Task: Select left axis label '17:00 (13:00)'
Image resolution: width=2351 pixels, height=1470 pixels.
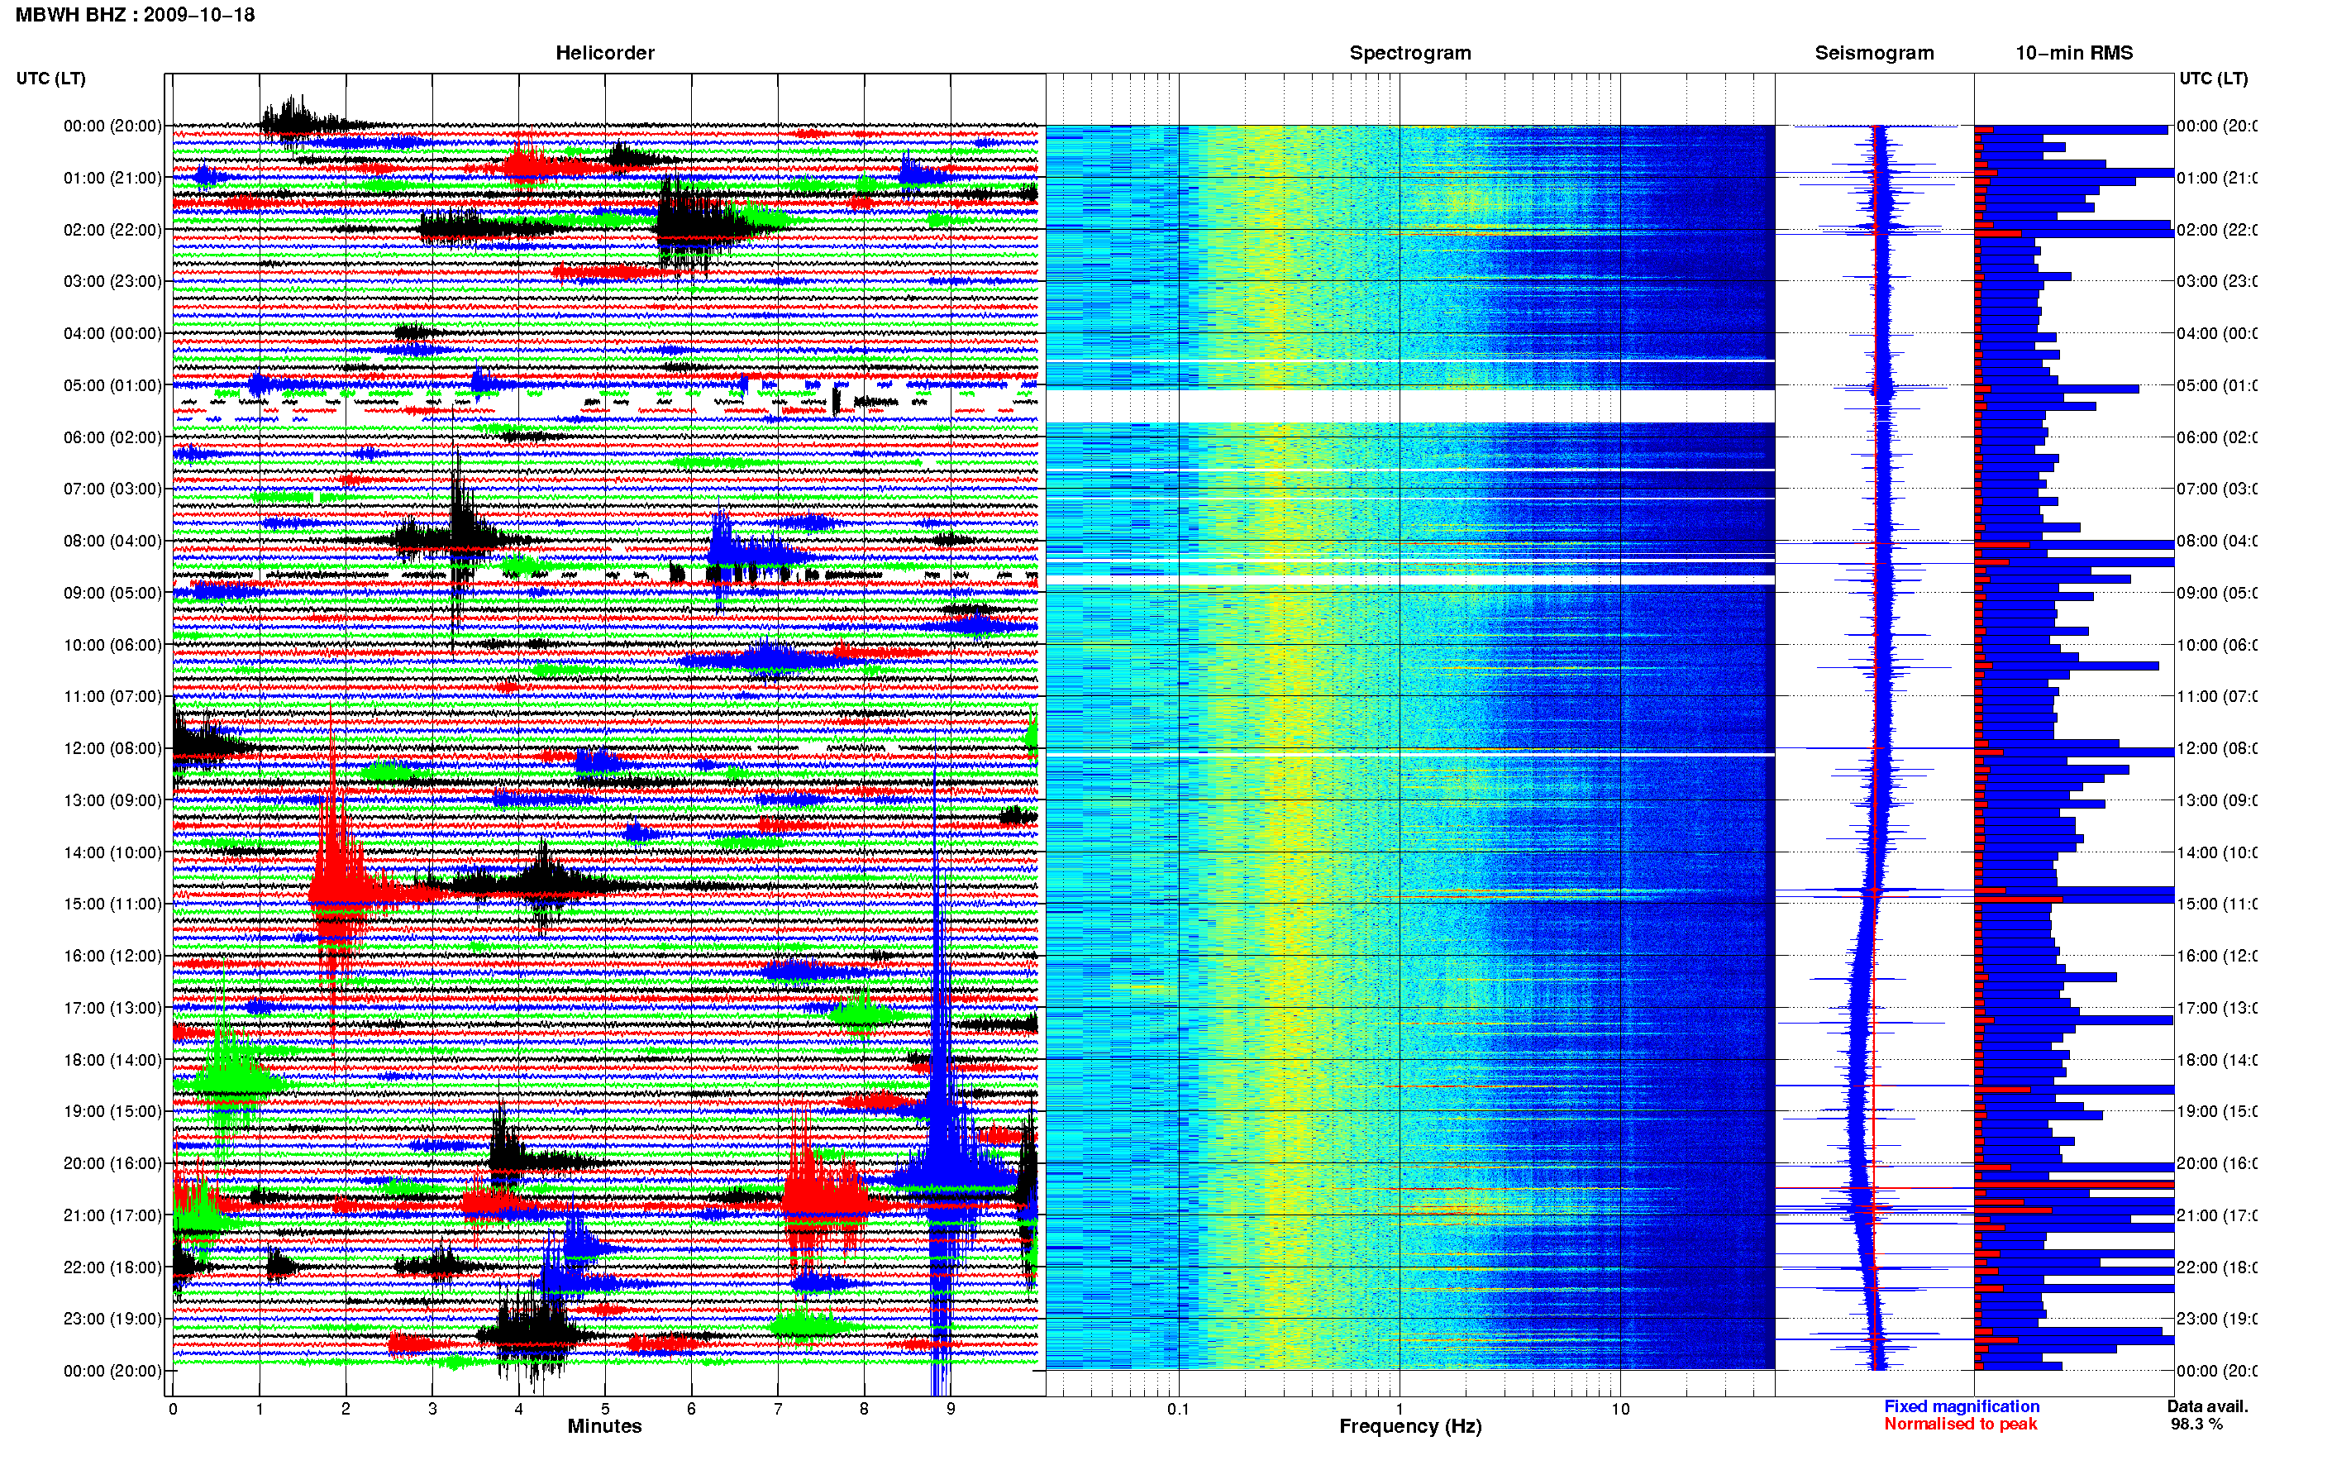Action: tap(112, 1008)
